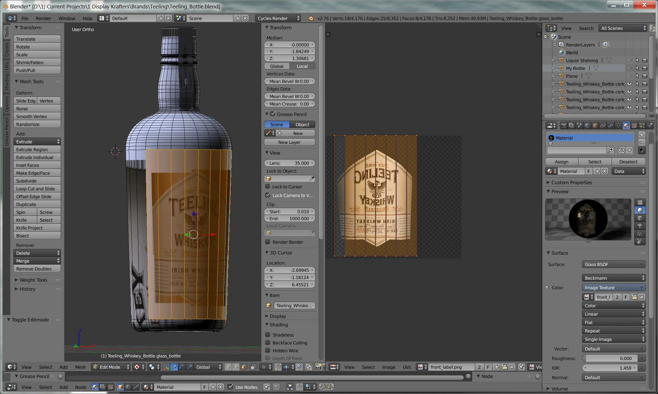Click the snap magnet icon in 3D header
Viewport: 658px width, 394px height.
[x=278, y=367]
